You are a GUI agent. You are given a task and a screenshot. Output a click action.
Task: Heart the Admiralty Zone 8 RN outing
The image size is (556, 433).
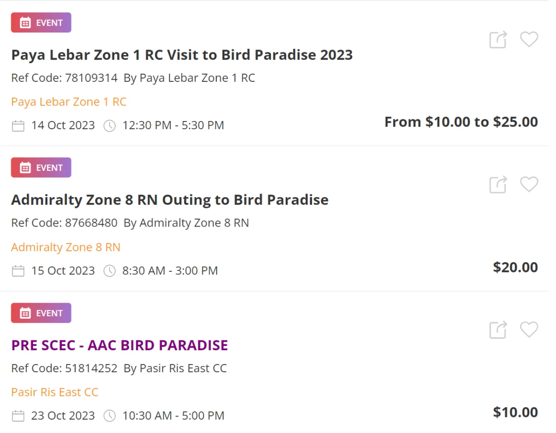[529, 184]
